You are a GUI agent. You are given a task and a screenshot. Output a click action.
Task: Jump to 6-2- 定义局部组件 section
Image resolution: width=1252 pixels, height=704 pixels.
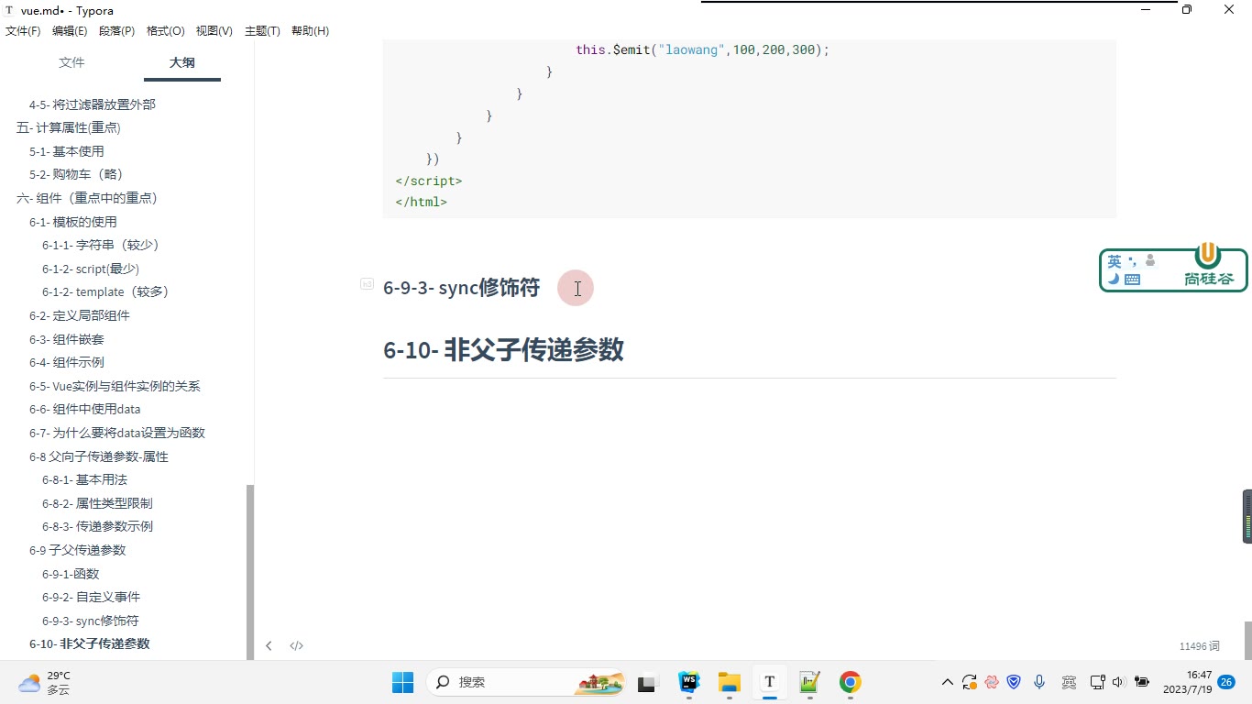[x=80, y=315]
